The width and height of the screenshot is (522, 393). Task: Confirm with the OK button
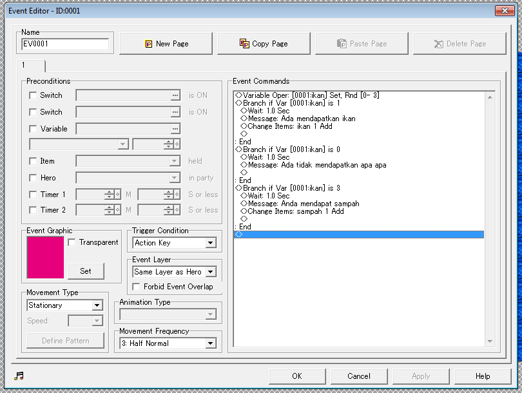(297, 376)
